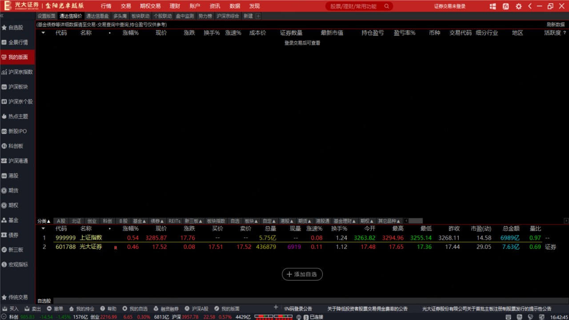Viewport: 569px width, 320px height.
Task: Click the 添加自选 button
Action: point(302,274)
